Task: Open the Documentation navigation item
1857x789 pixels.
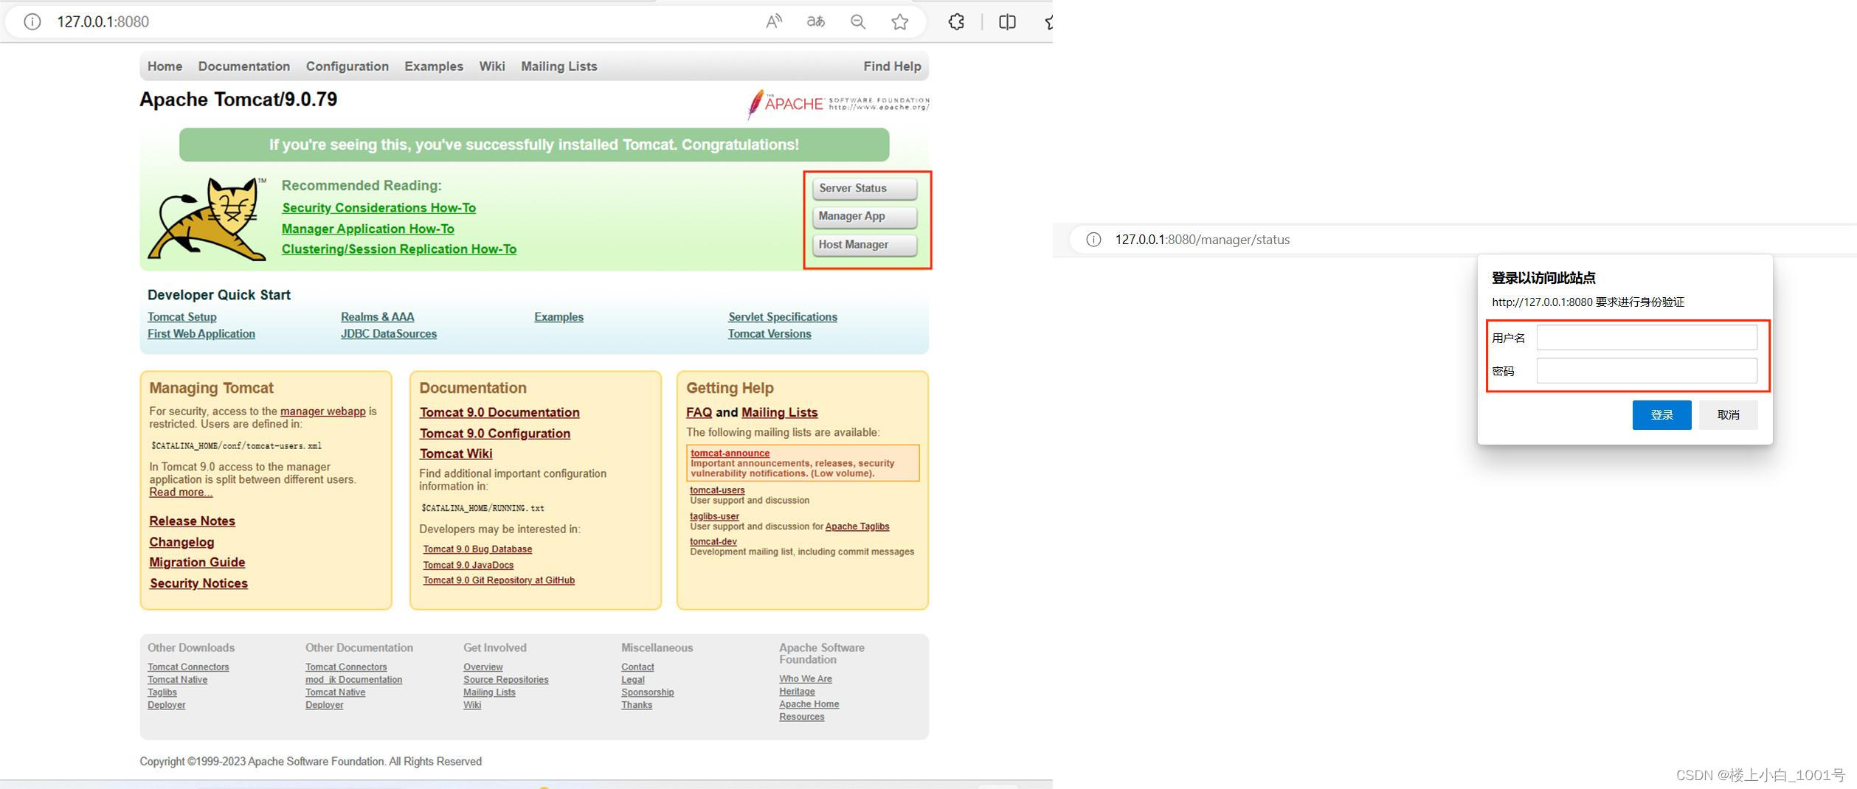Action: point(244,66)
